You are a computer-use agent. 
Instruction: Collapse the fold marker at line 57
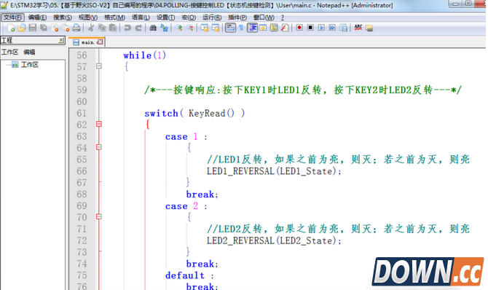[98, 66]
